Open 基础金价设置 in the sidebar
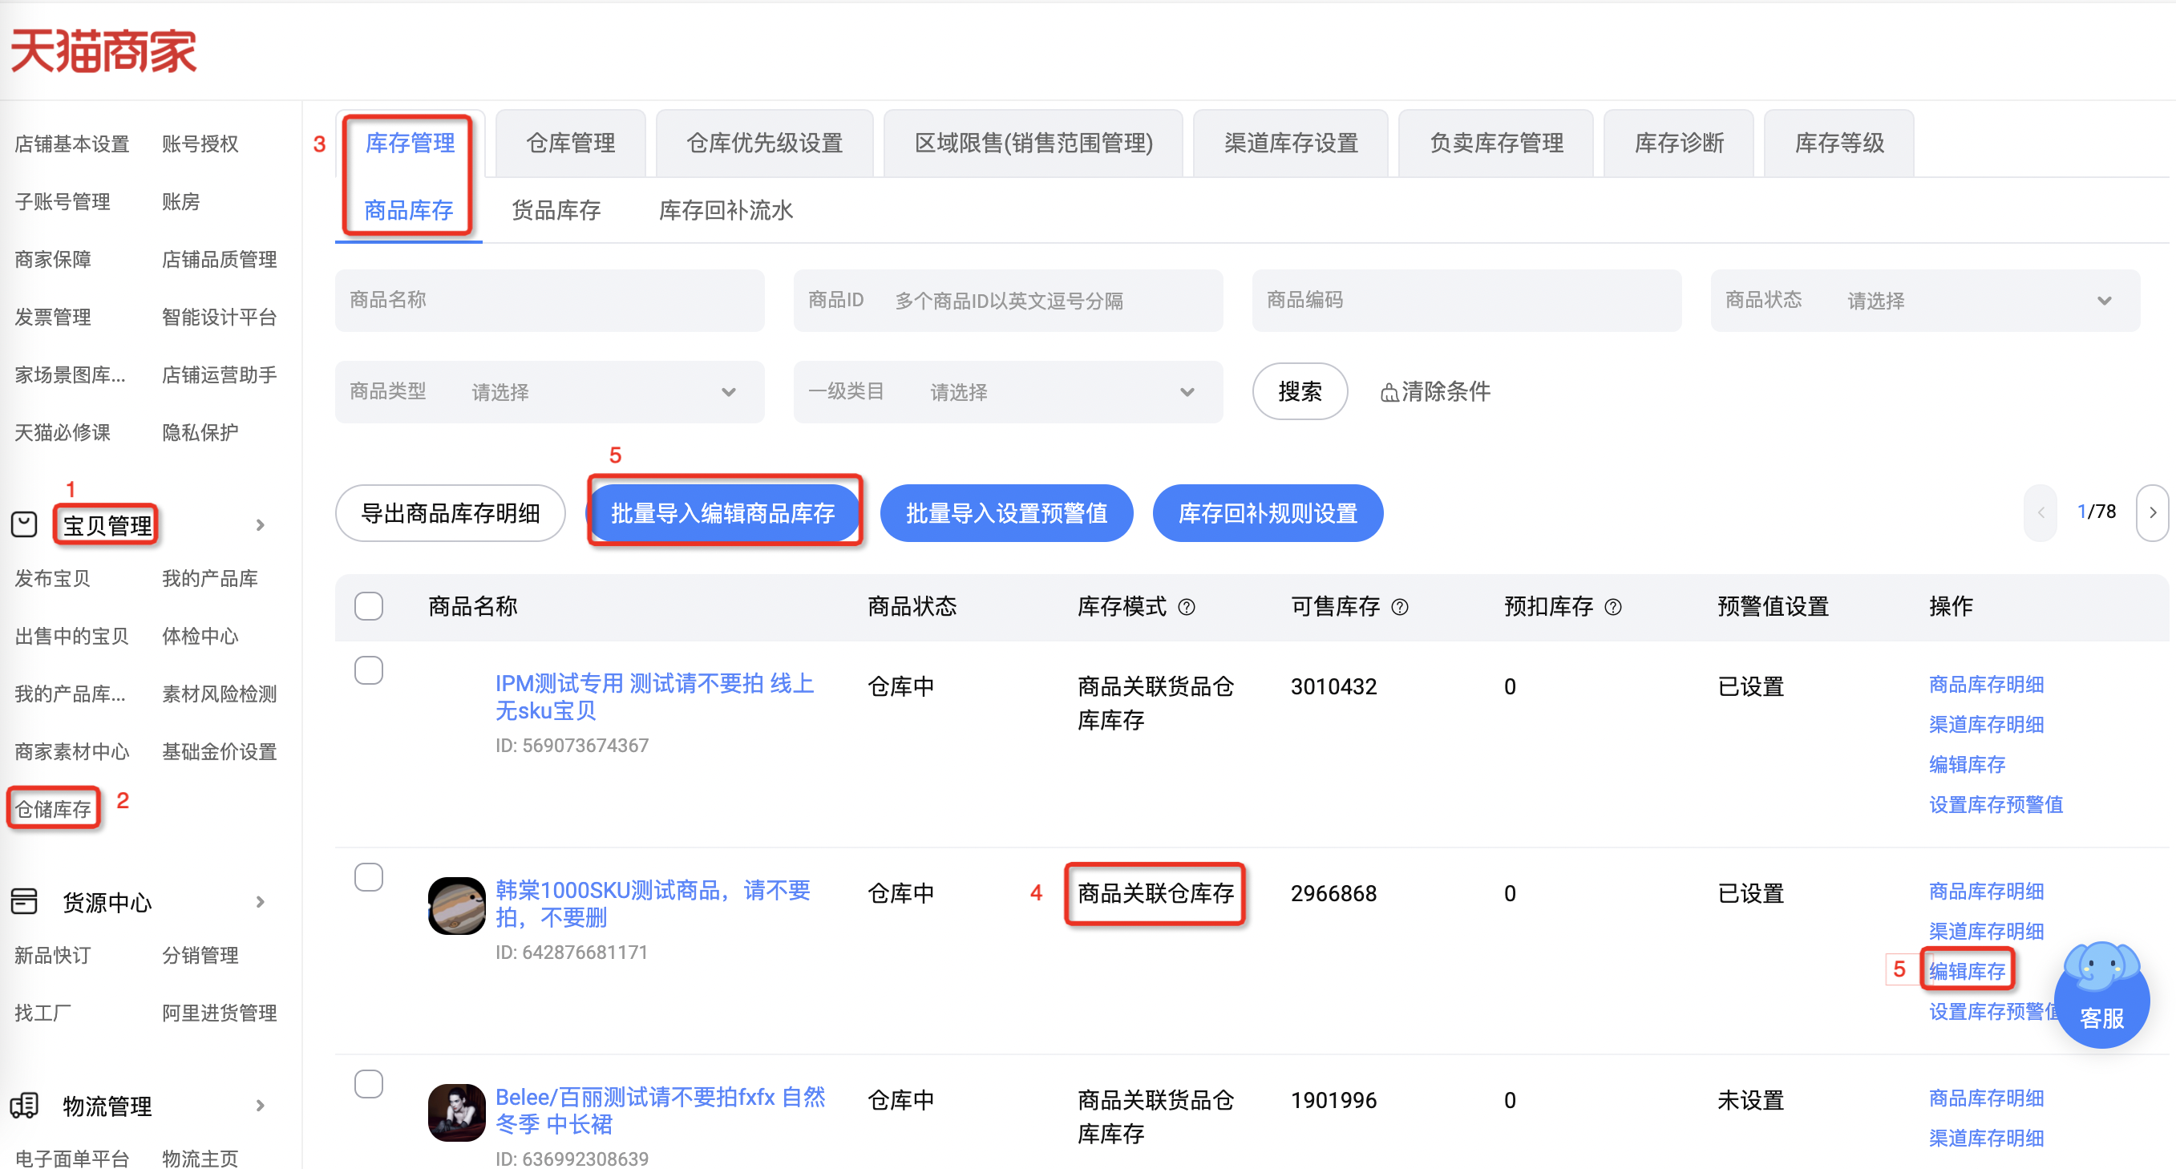 pyautogui.click(x=220, y=752)
